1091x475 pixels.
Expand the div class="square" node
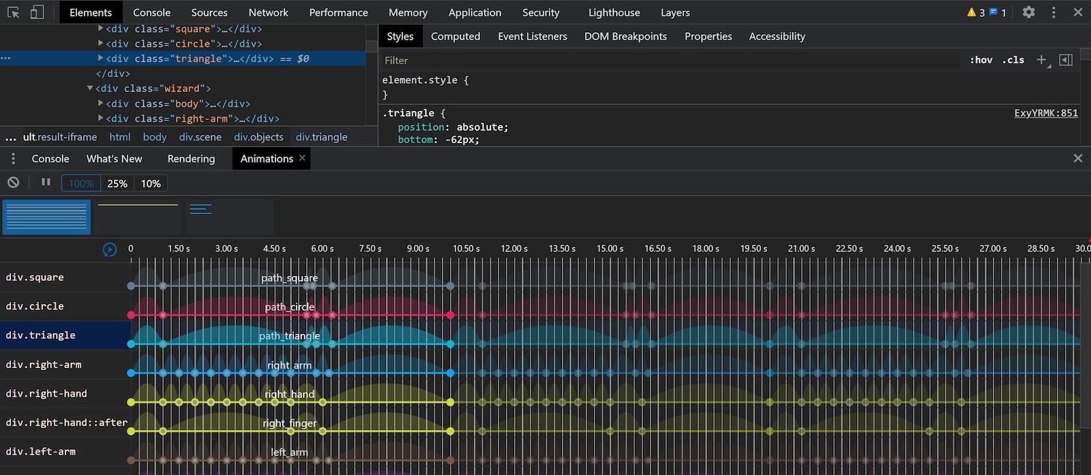pyautogui.click(x=100, y=29)
